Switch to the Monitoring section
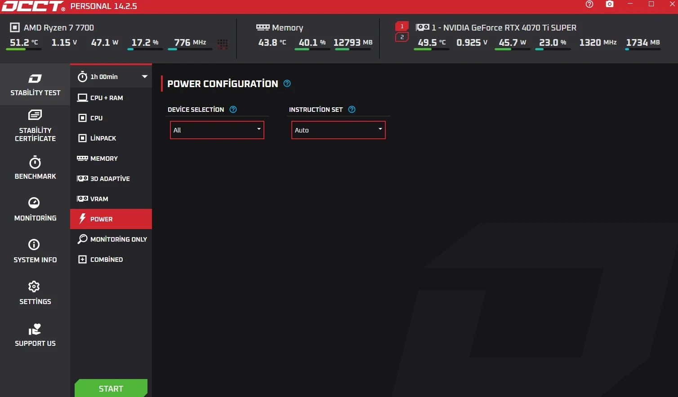This screenshot has height=397, width=678. [35, 209]
